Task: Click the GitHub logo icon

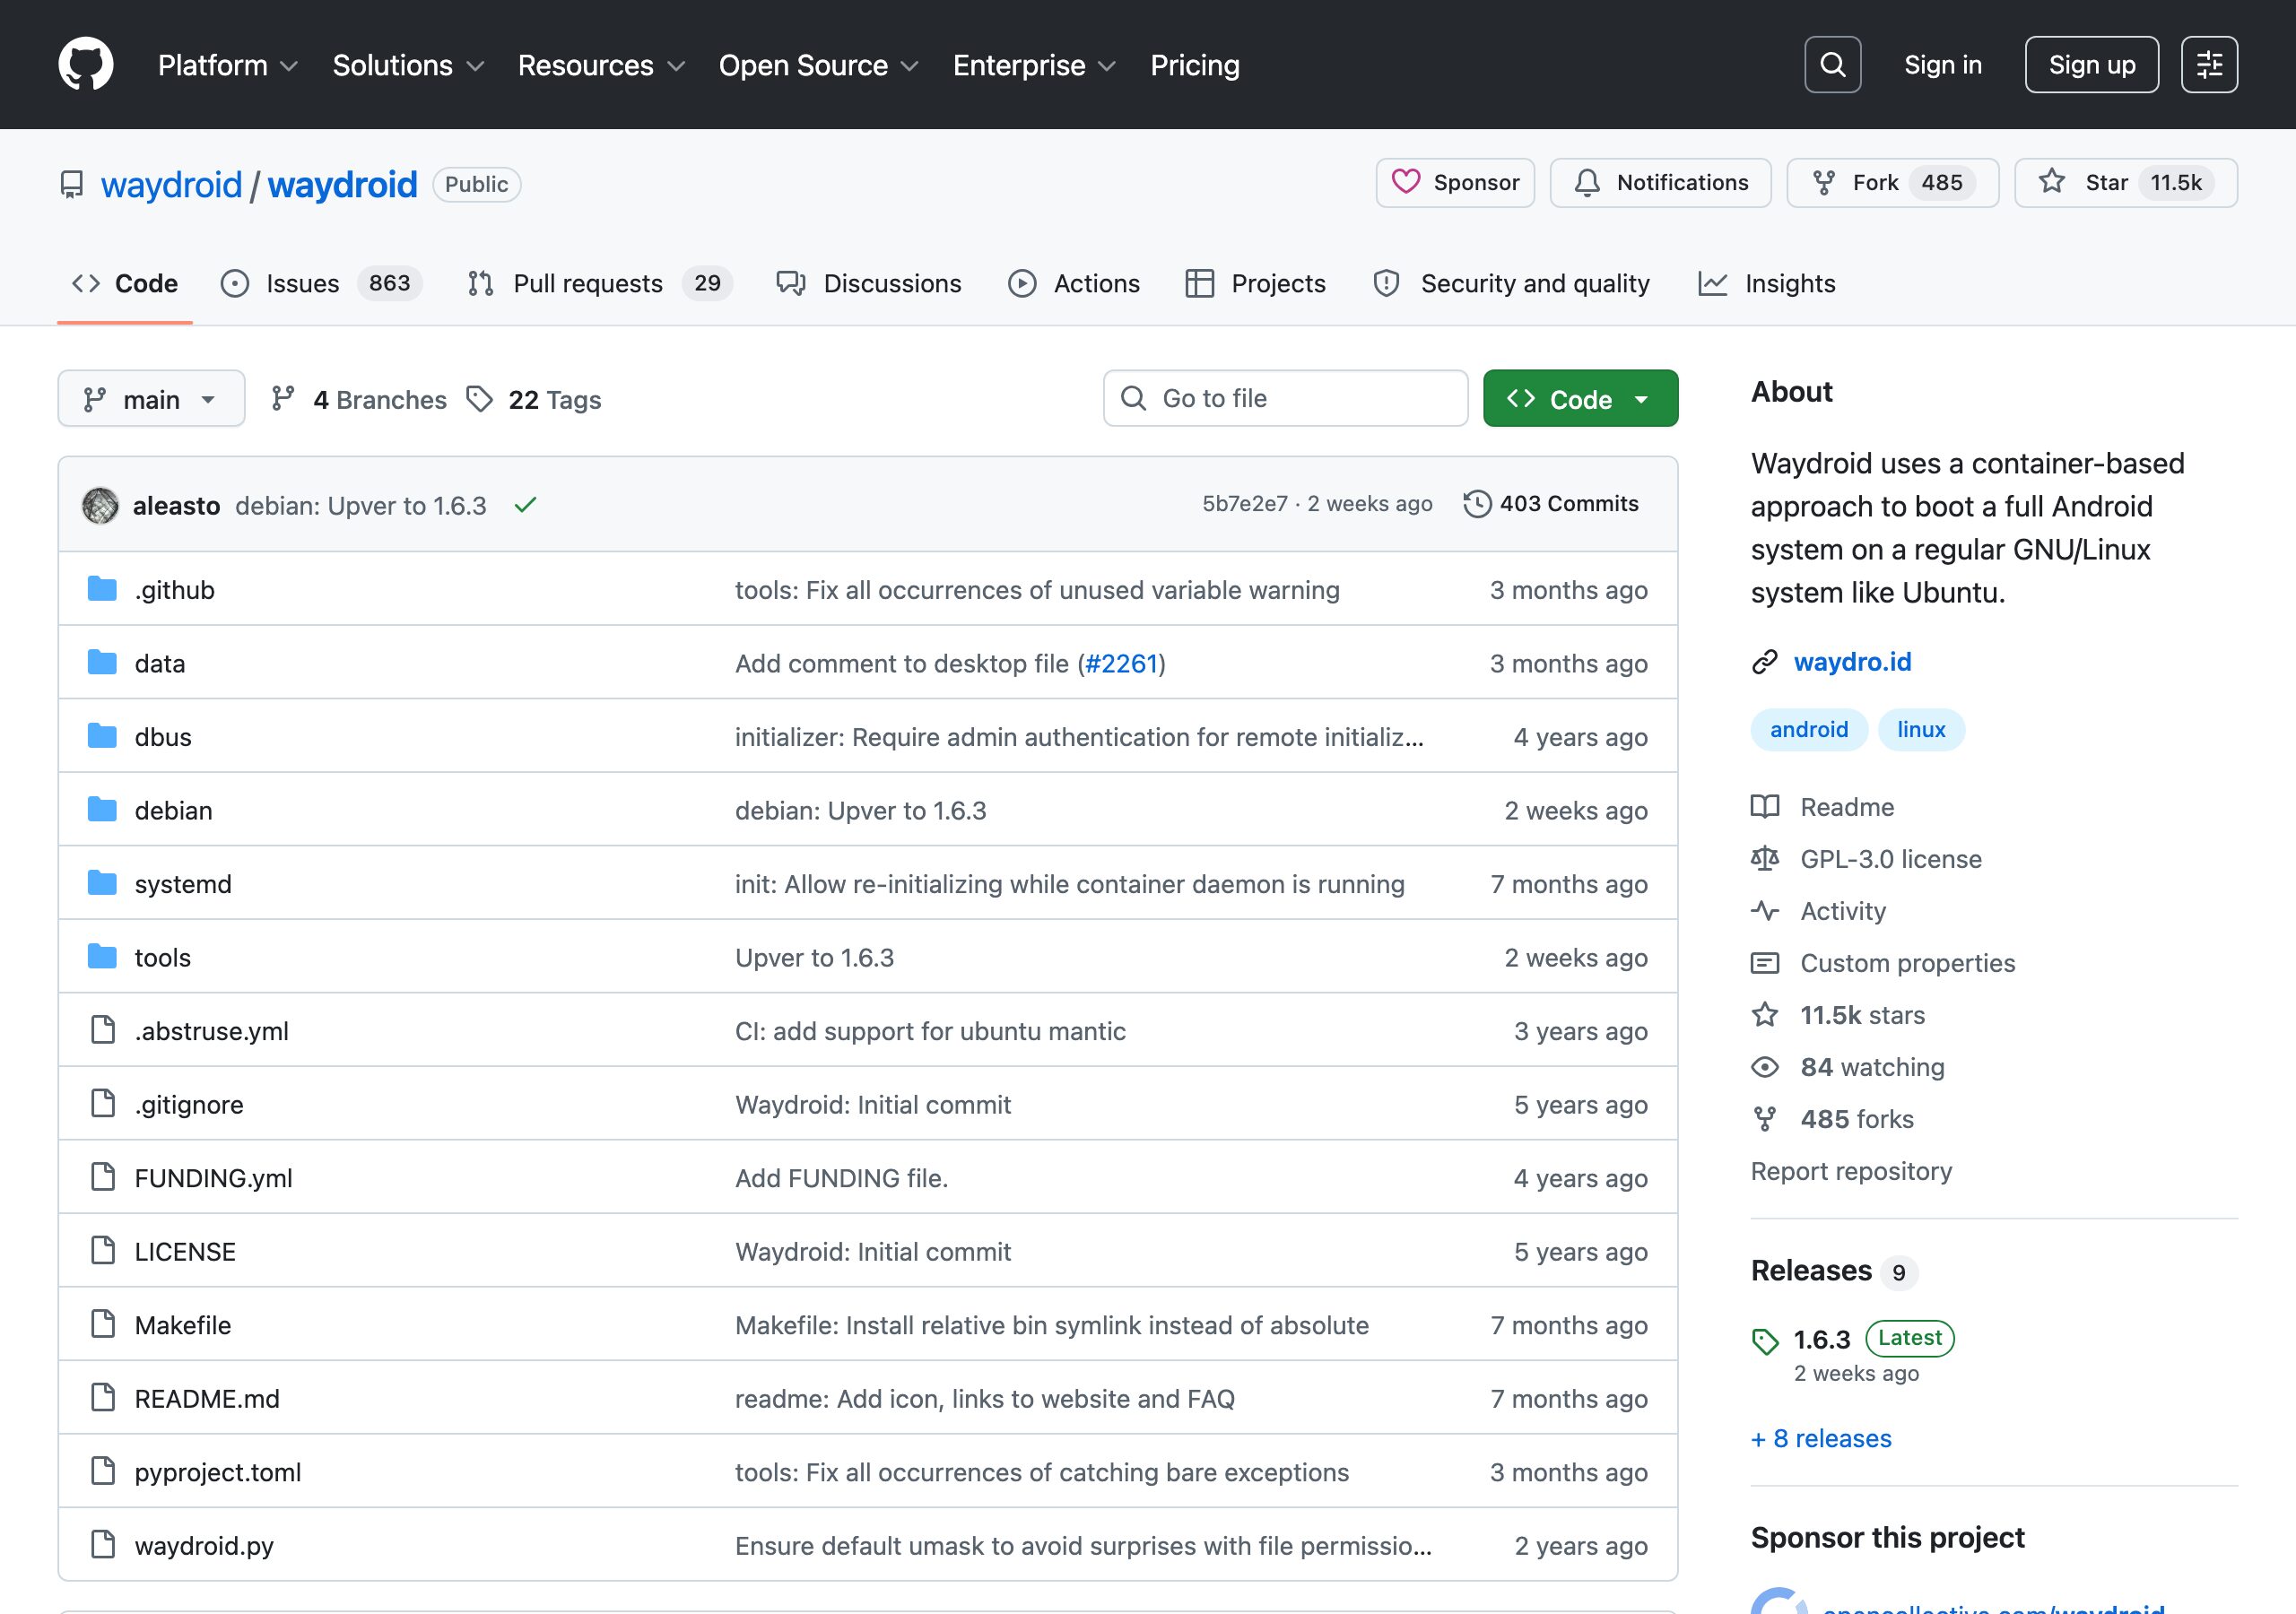Action: (x=86, y=64)
